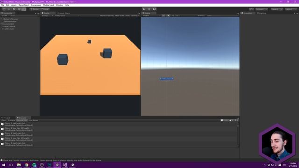Switch to the Hierarchy tab

pyautogui.click(x=7, y=13)
